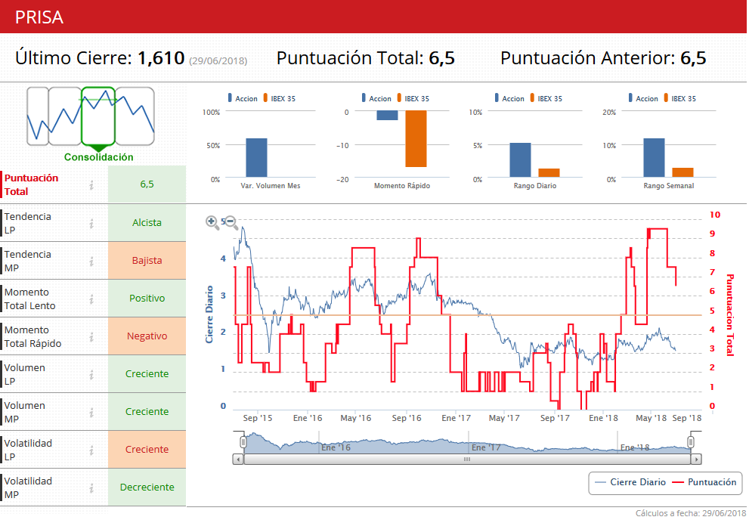Open info icon for Volumen MP
Screen dimensions: 749x520
[91, 412]
